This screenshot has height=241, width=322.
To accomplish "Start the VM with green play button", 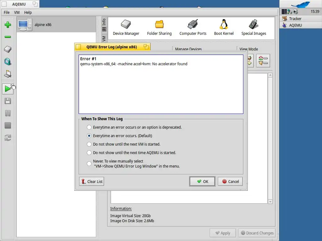I will (x=8, y=89).
